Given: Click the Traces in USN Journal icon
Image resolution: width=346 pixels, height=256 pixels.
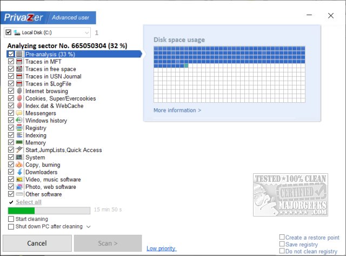Looking at the screenshot, I should click(19, 76).
